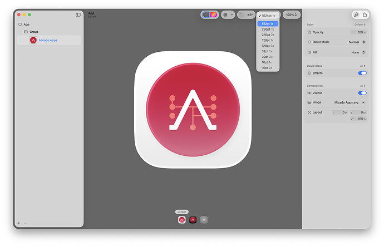This screenshot has height=246, width=384.
Task: Open the 100% zoom level popup
Action: pos(292,14)
